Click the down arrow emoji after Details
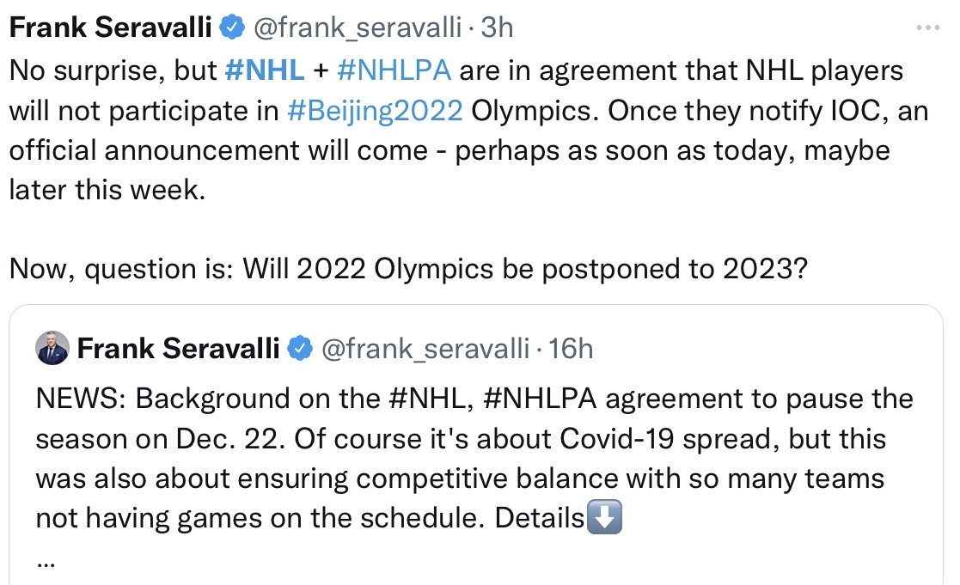 point(604,517)
